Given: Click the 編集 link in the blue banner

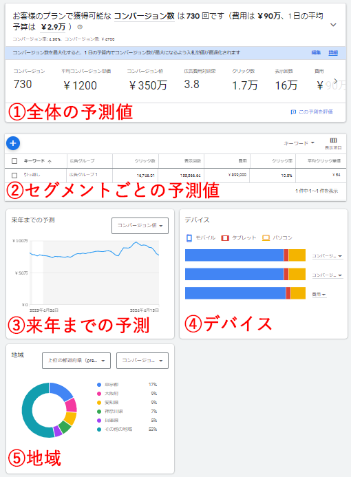Looking at the screenshot, I should pyautogui.click(x=316, y=52).
